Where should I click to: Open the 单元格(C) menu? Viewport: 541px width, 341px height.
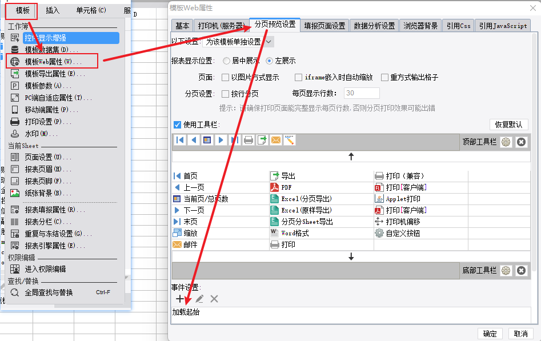91,11
